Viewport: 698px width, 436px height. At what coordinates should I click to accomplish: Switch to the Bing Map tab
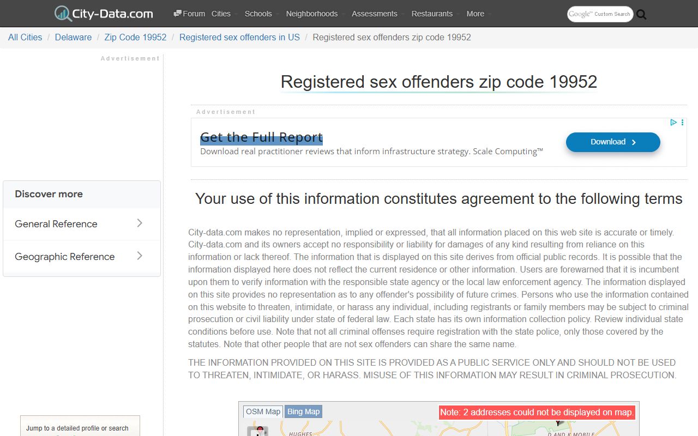click(x=304, y=411)
